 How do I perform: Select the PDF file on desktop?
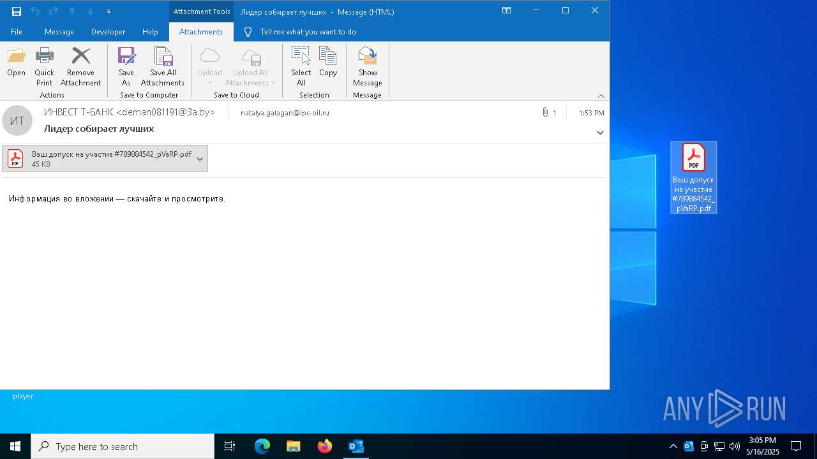pyautogui.click(x=694, y=178)
